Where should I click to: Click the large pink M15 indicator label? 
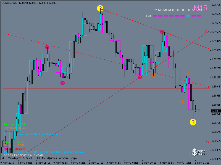pyautogui.click(x=201, y=8)
